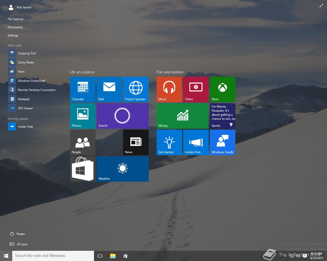Launch Project Spartan browser tile
Image resolution: width=327 pixels, height=261 pixels.
point(136,89)
